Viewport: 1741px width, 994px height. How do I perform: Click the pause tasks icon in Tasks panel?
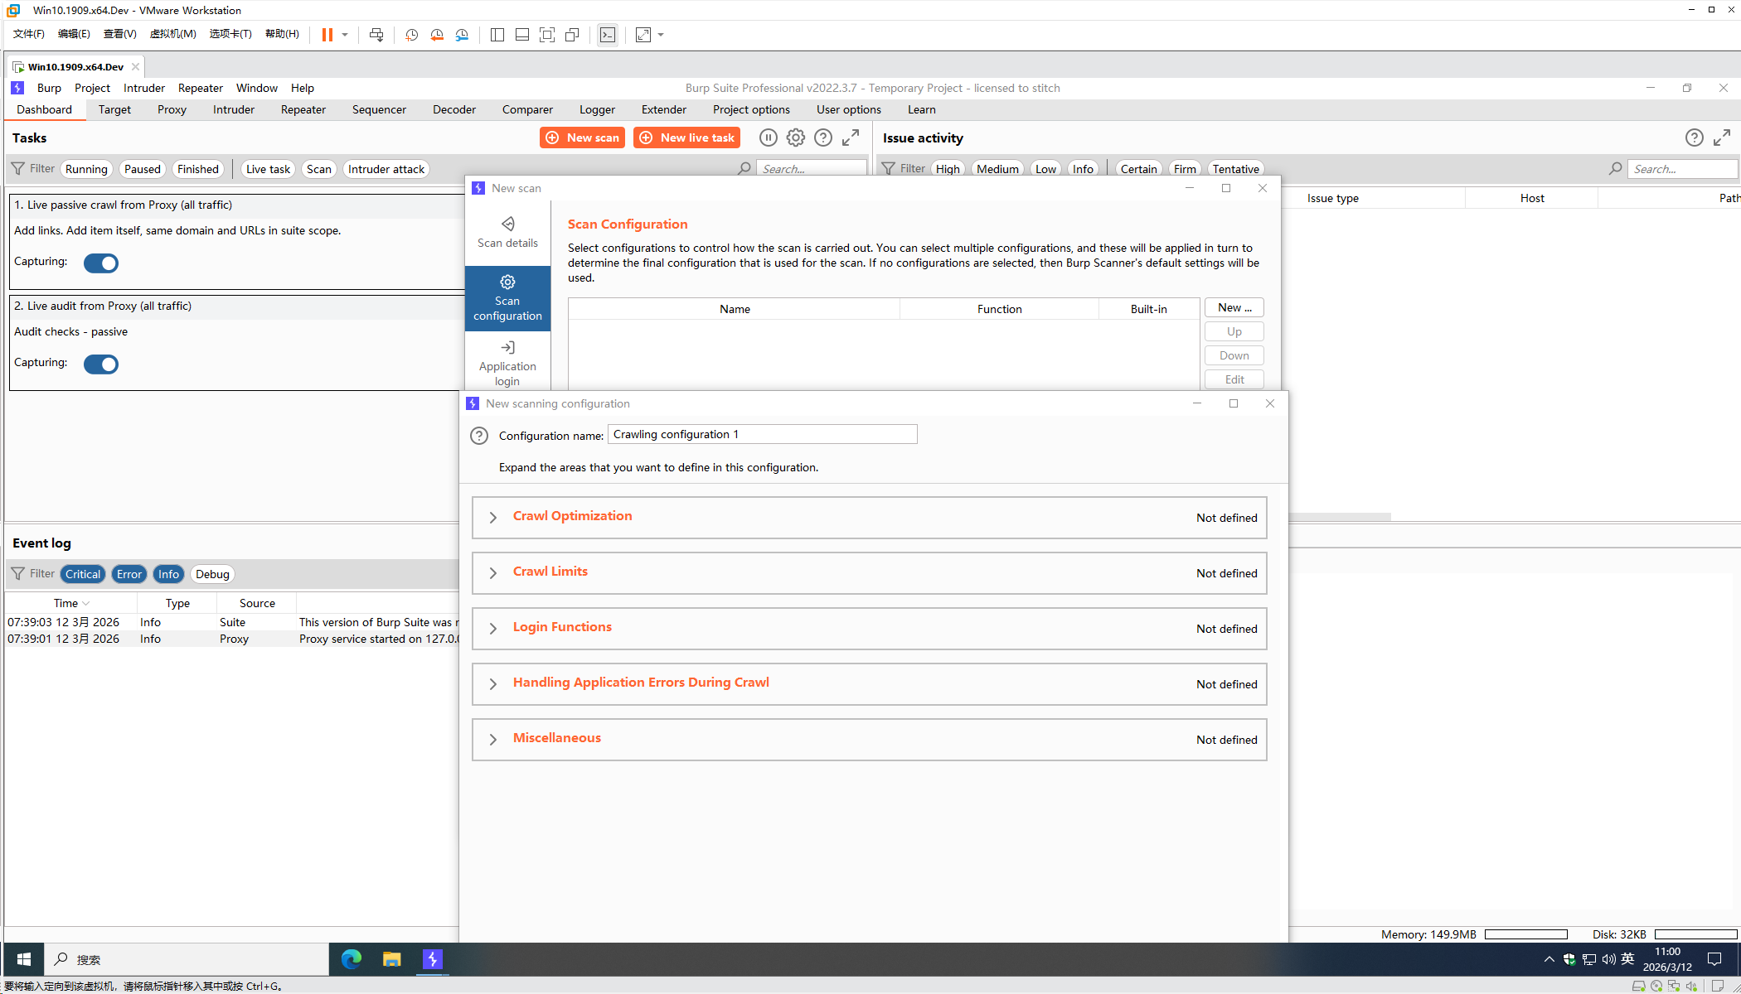click(768, 138)
